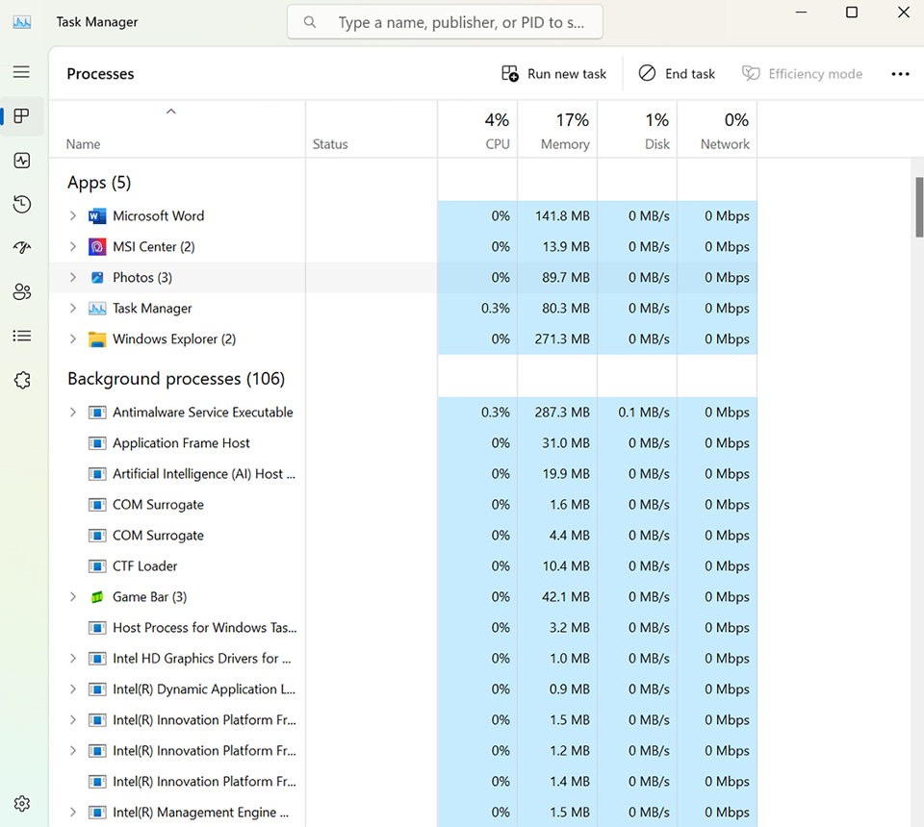Maximize the Task Manager window

(852, 13)
